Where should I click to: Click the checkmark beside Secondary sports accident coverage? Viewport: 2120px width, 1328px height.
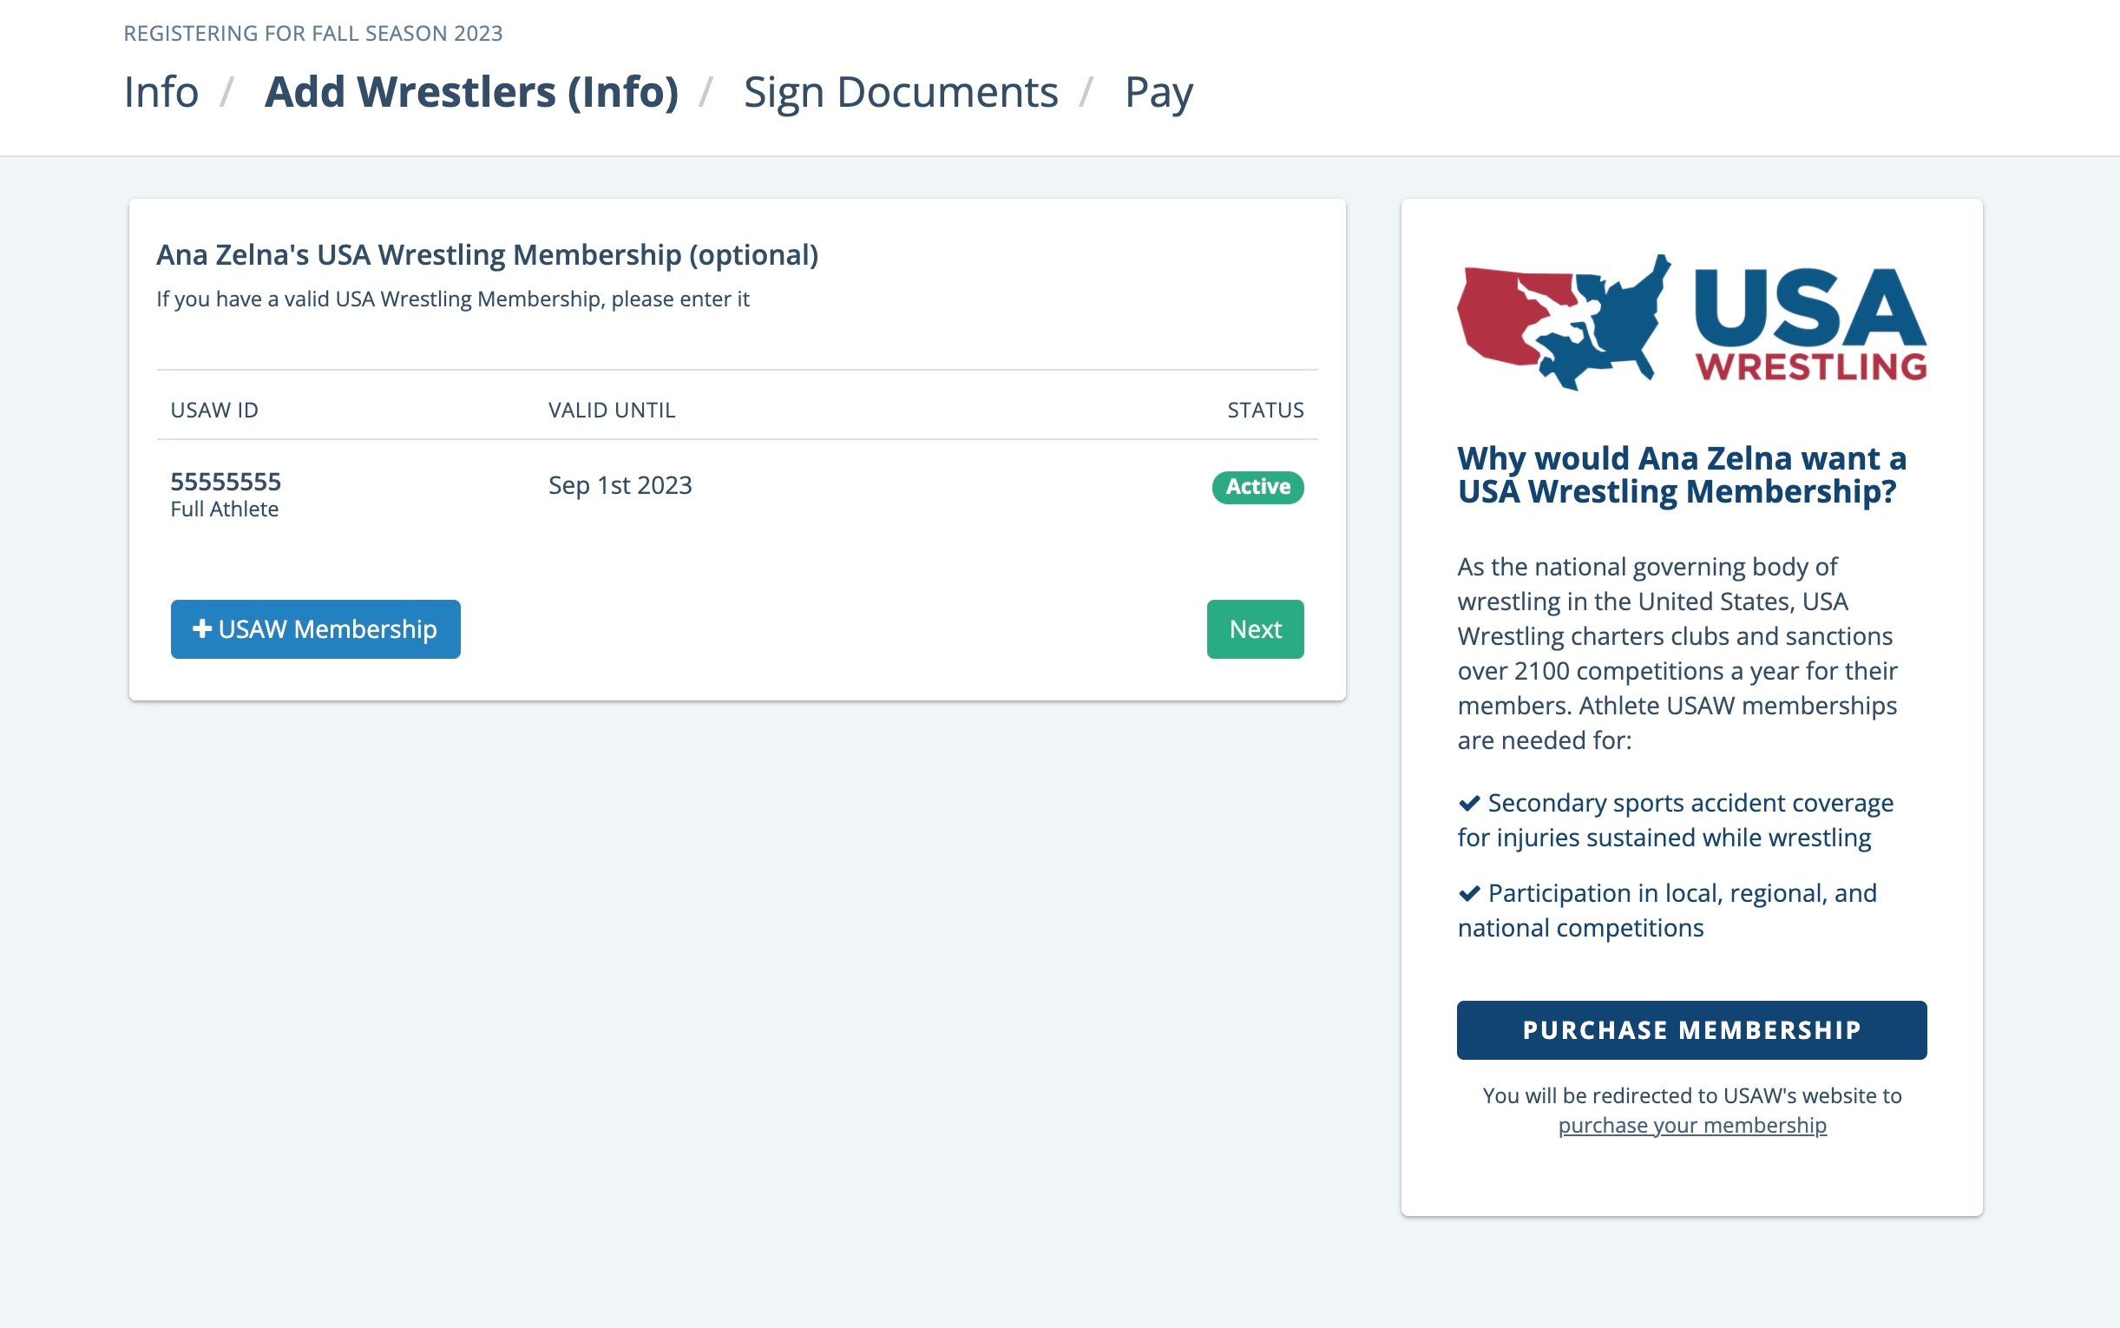pos(1469,803)
